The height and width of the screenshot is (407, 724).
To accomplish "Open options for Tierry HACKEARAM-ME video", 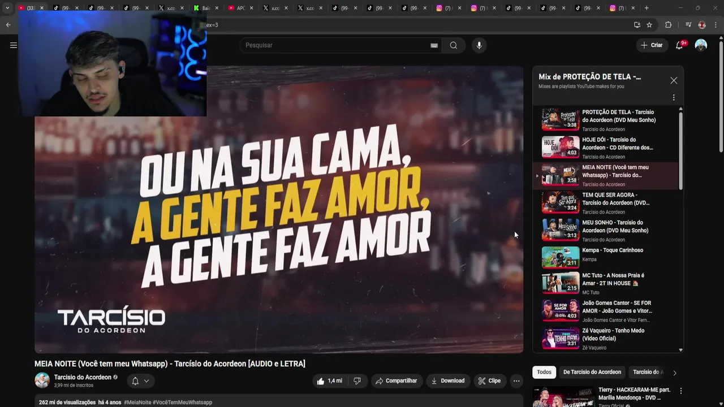I will pos(681,391).
